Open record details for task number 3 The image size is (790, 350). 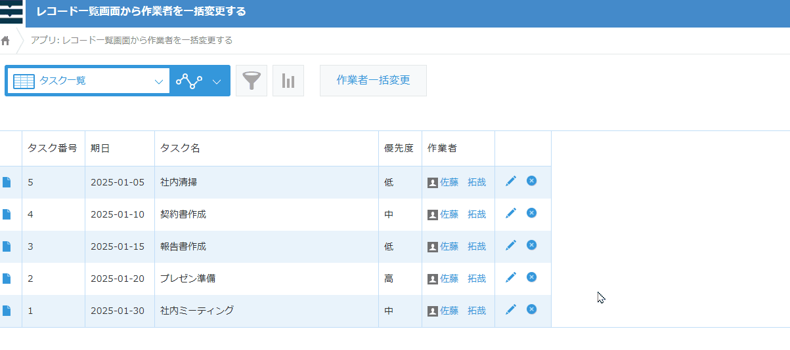(x=7, y=246)
